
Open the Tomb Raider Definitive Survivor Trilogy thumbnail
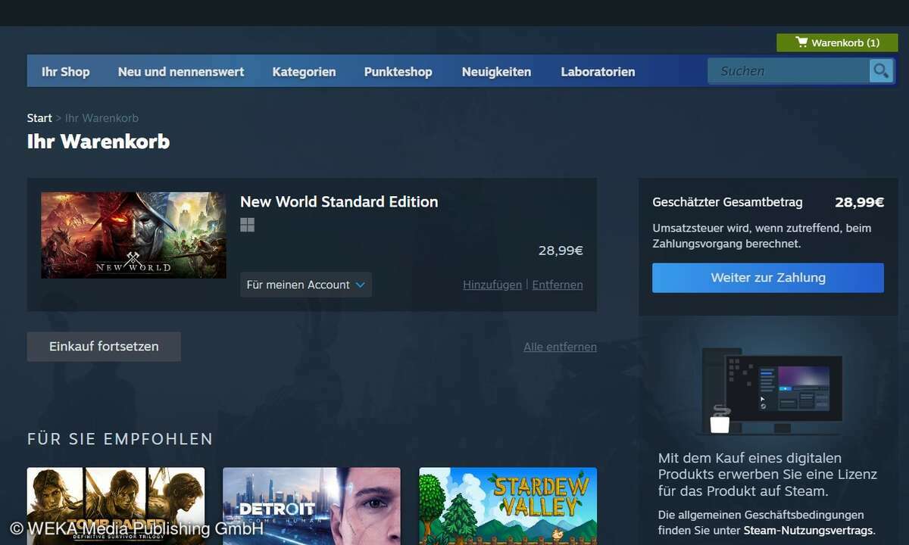pos(116,506)
